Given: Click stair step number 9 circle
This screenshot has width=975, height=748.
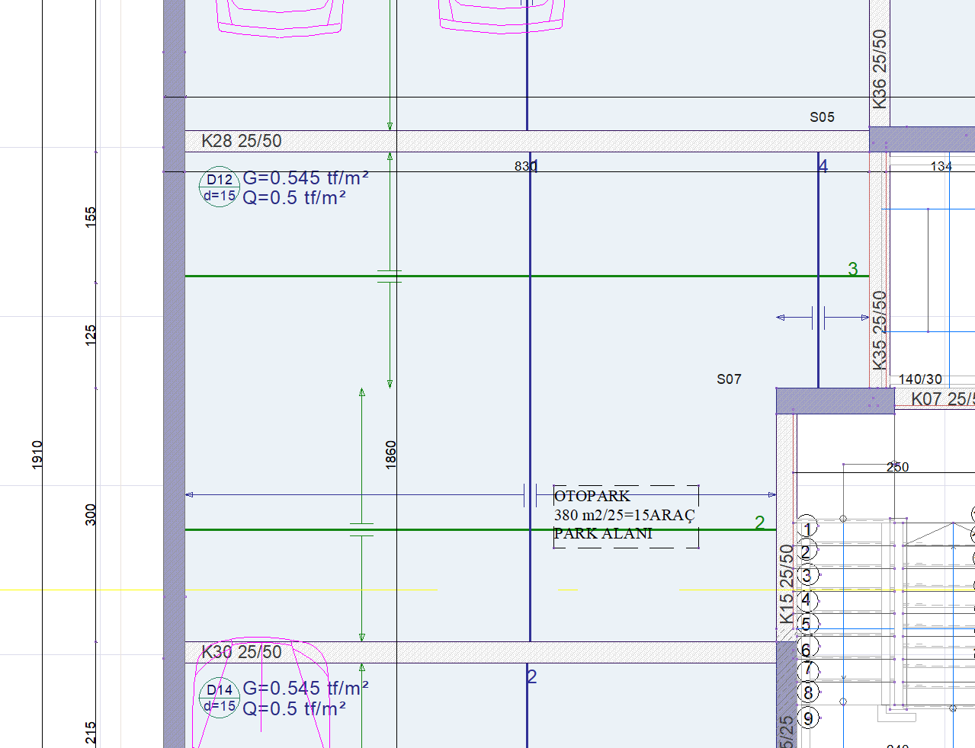Looking at the screenshot, I should [808, 718].
